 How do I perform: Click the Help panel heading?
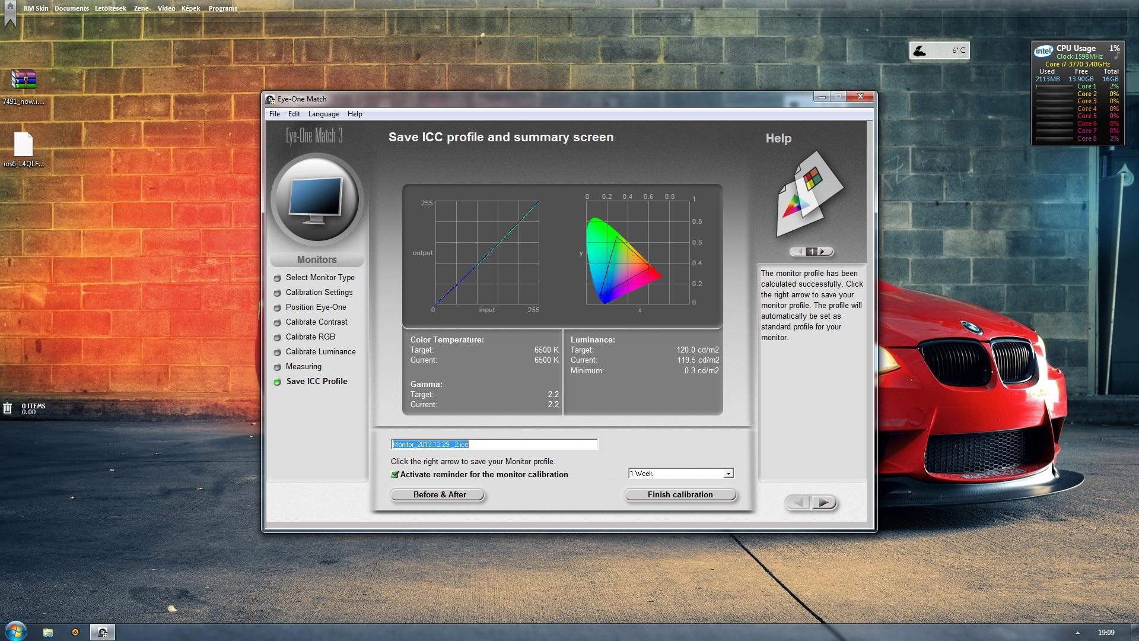(778, 138)
